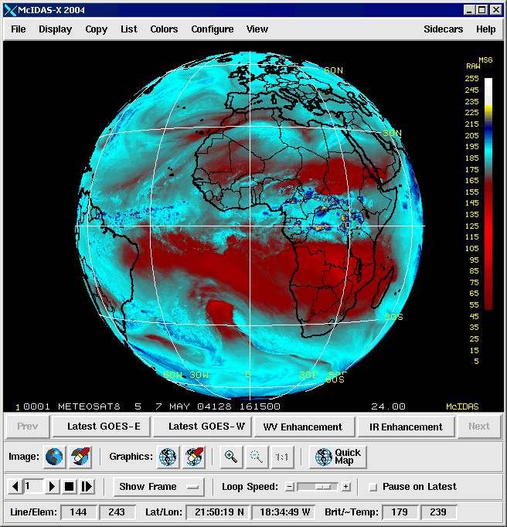Viewport: 507px width, 527px height.
Task: Enable Pause on Latest checkbox
Action: pos(373,487)
